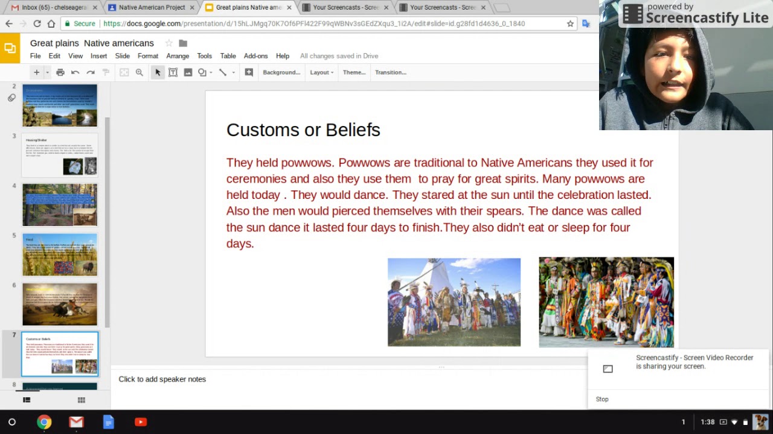Open Gmail from the shelf

pos(76,422)
